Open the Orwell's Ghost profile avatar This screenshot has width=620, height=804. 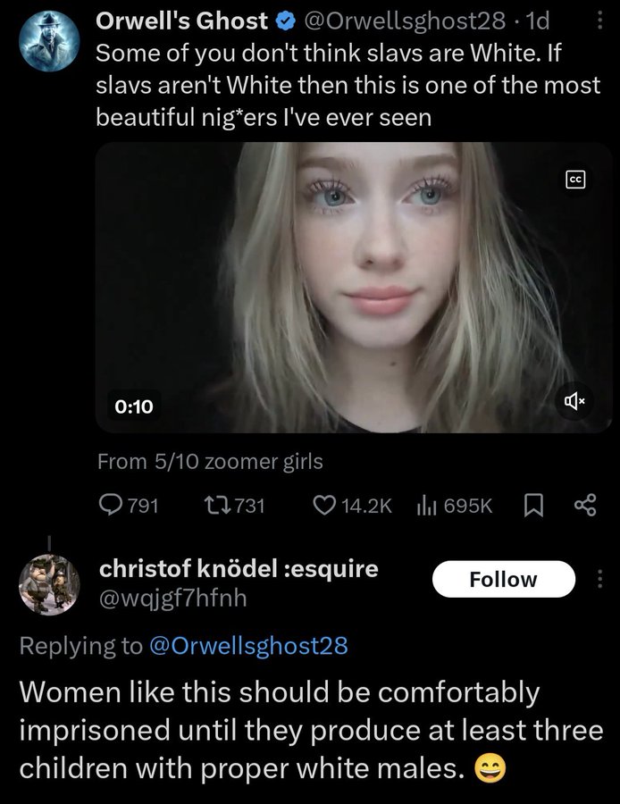48,41
